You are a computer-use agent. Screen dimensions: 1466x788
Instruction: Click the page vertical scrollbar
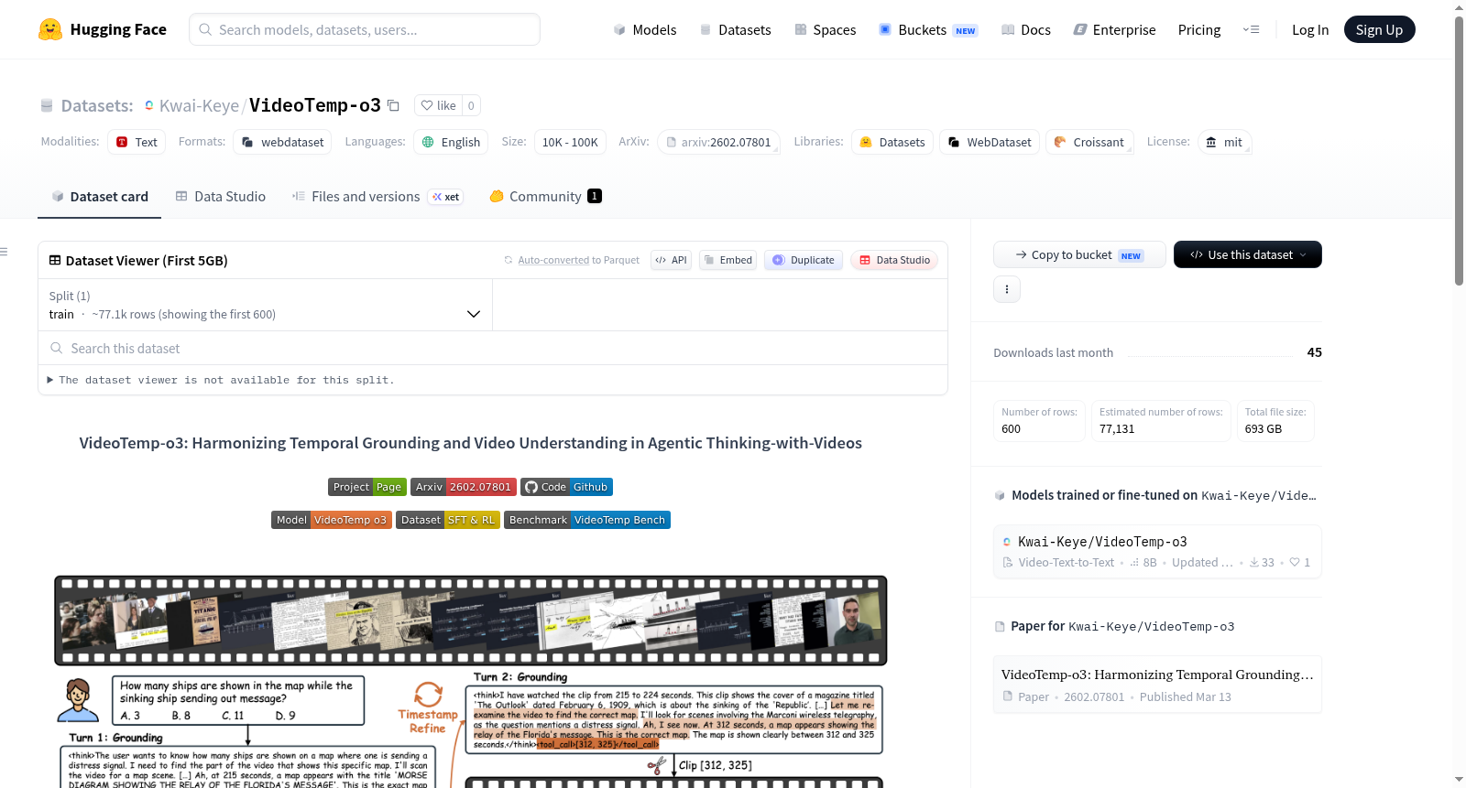tap(1460, 151)
